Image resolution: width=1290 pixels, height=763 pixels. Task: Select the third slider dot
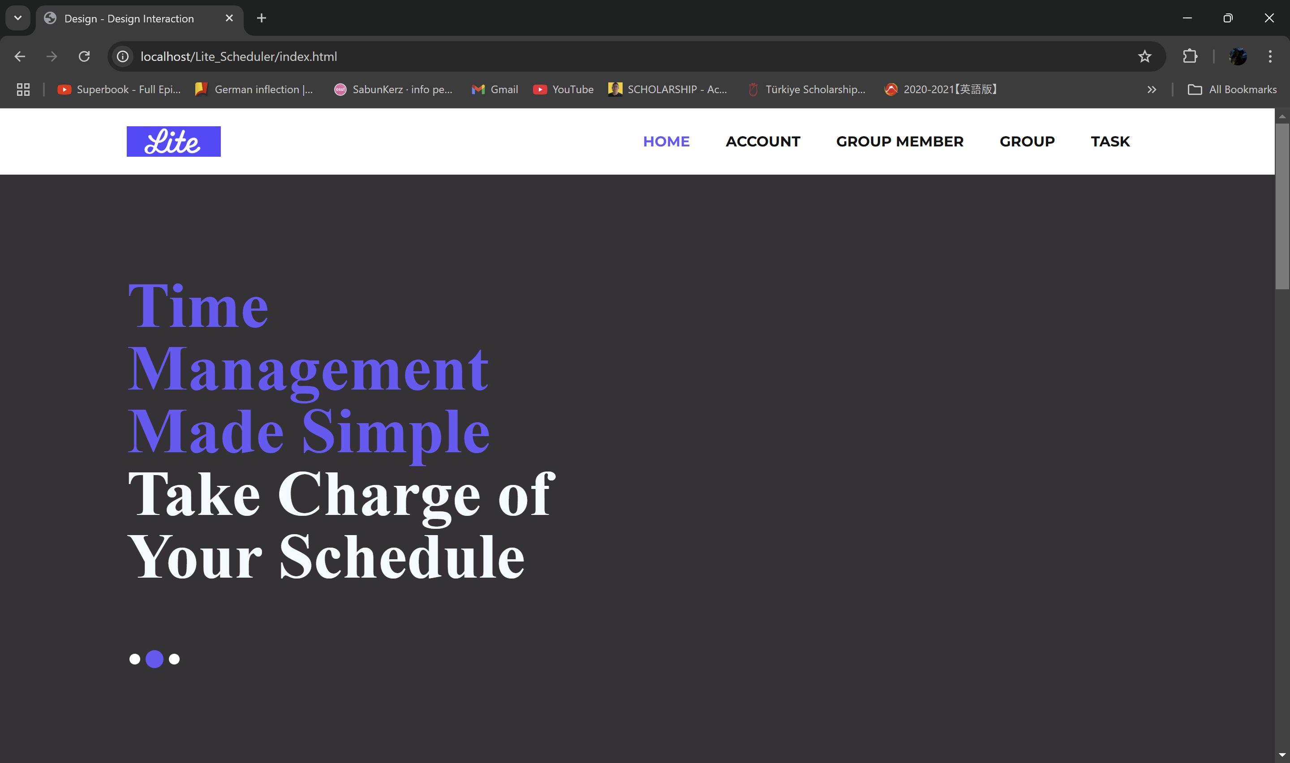coord(174,659)
